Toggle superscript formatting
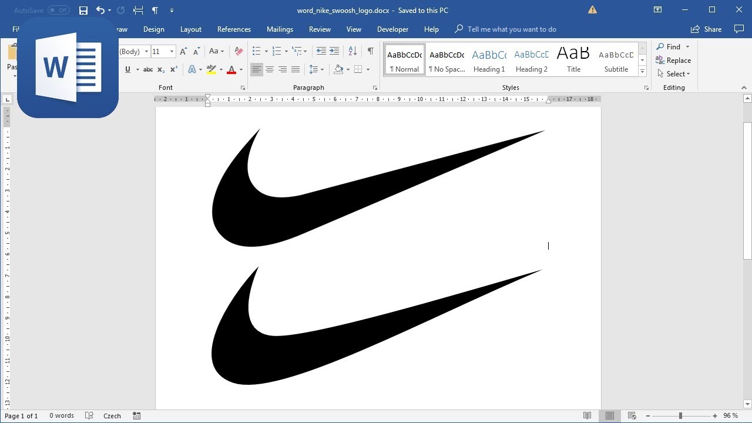This screenshot has height=423, width=752. 174,69
